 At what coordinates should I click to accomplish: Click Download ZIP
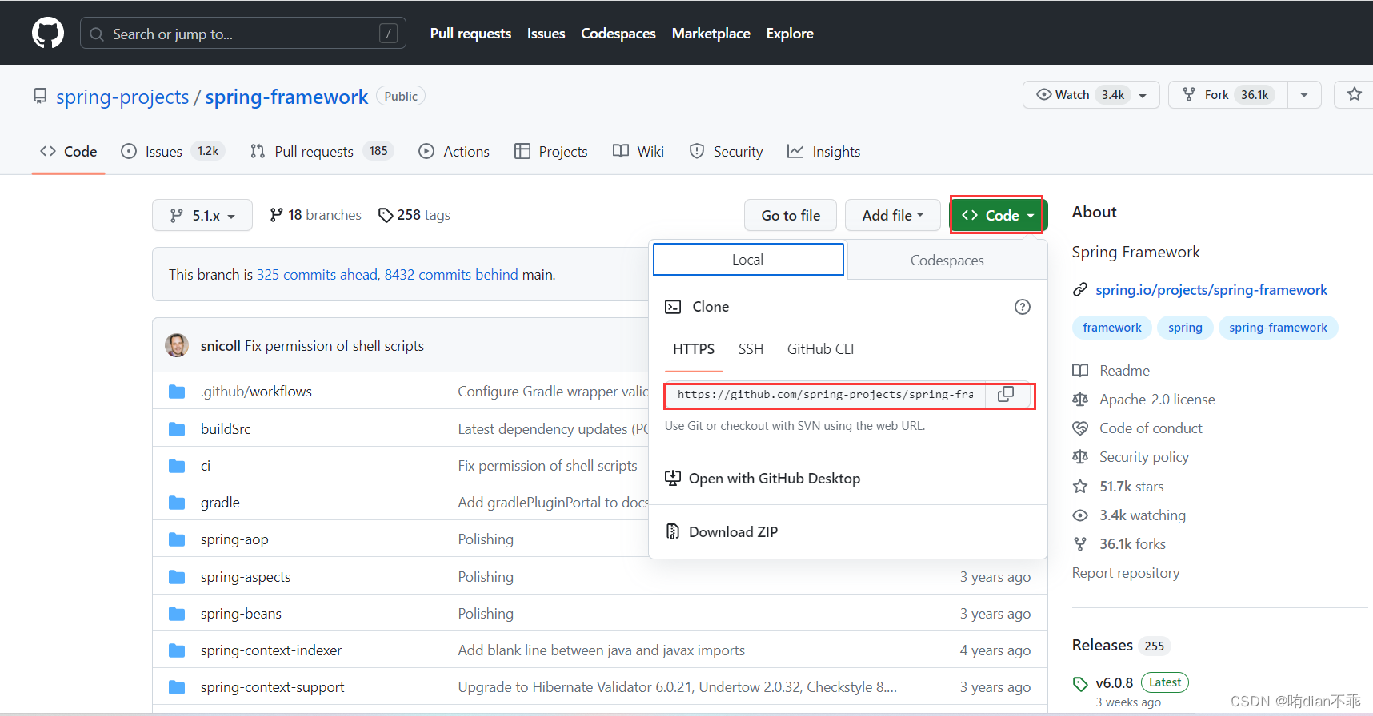click(x=733, y=532)
